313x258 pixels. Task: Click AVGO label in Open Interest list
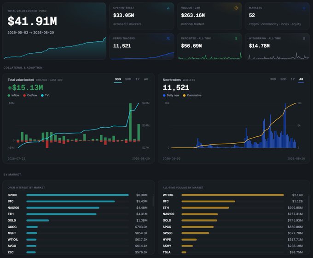(12, 246)
